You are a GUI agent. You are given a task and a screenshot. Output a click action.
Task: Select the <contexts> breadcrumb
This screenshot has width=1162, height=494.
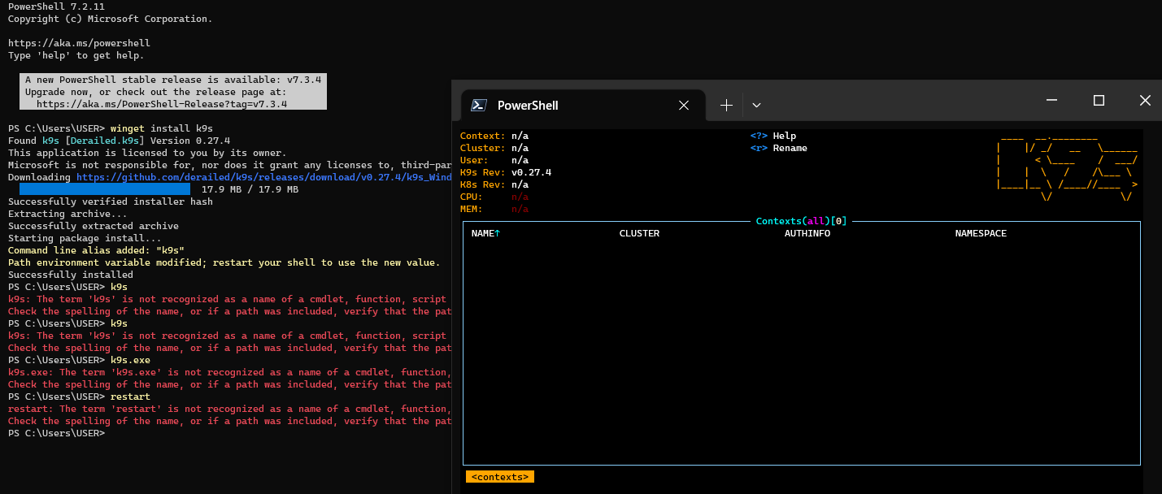coord(499,476)
